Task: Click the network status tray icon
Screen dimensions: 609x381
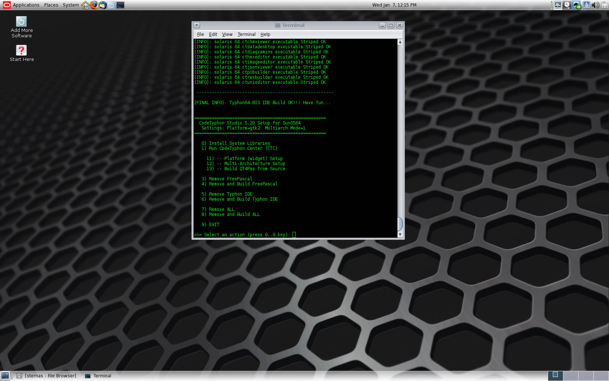Action: (x=576, y=5)
